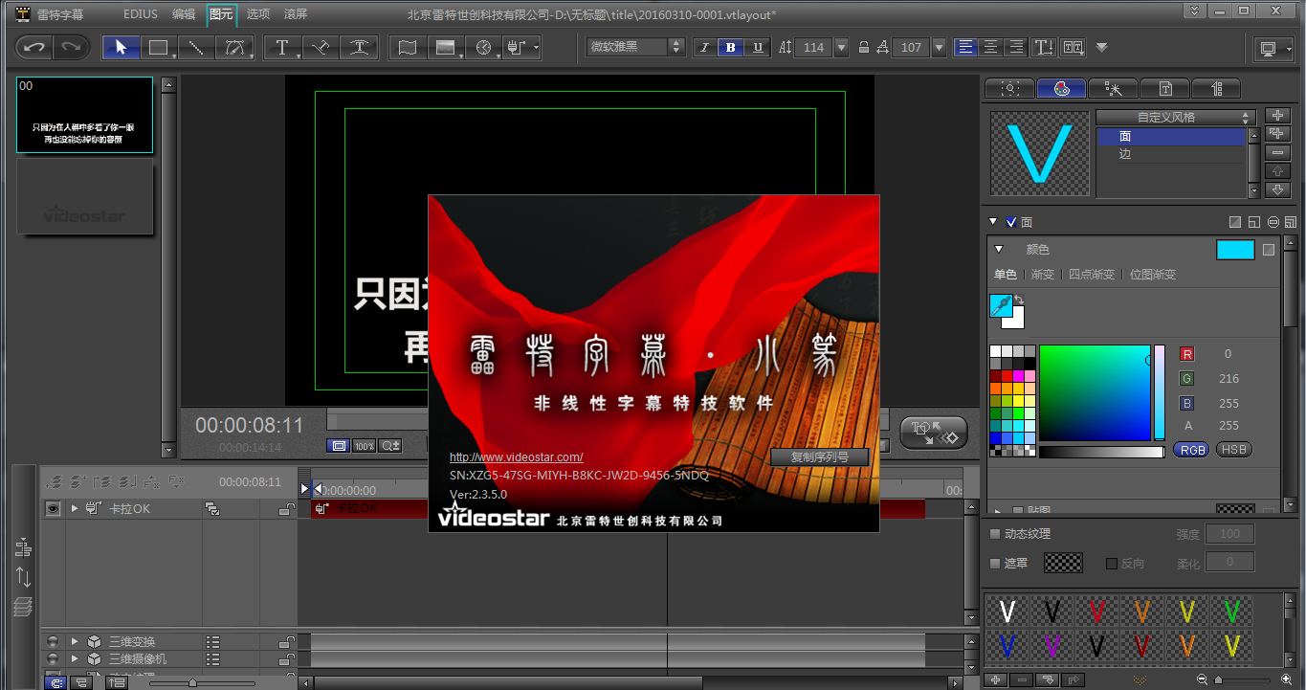Enable the 动态纹理 checkbox
The image size is (1306, 690).
[995, 534]
